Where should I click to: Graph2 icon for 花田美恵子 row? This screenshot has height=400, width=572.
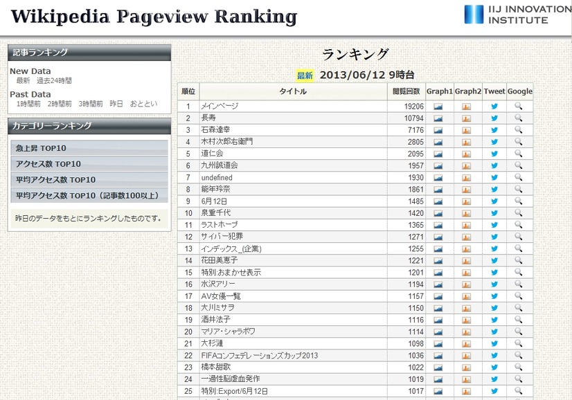pyautogui.click(x=466, y=261)
